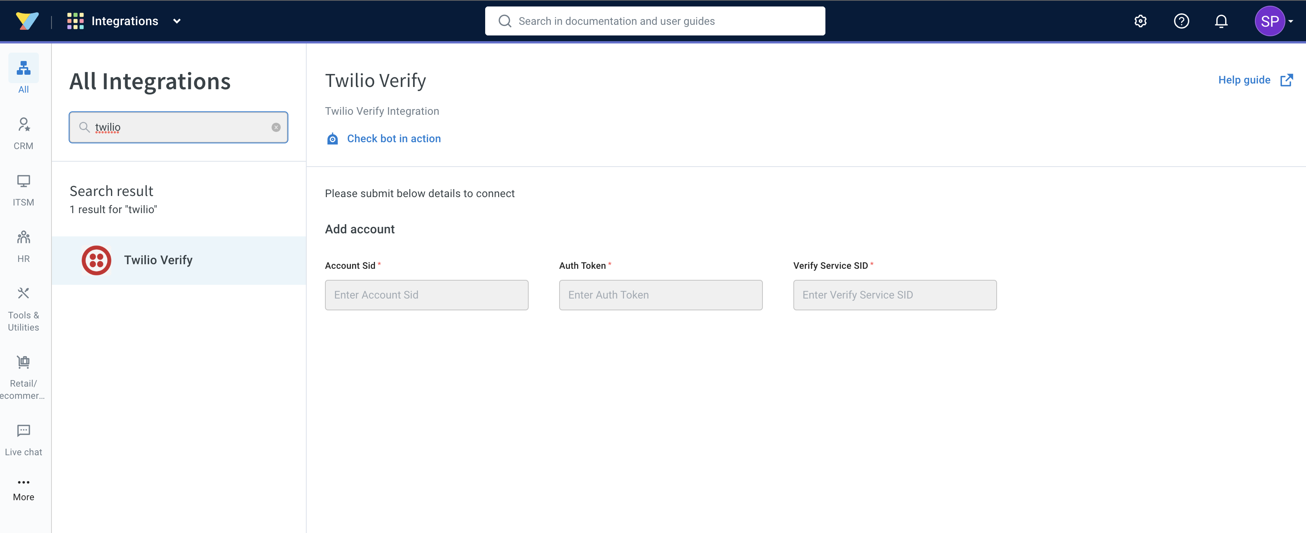Click the integrations search box containing twilio
This screenshot has width=1306, height=533.
179,127
